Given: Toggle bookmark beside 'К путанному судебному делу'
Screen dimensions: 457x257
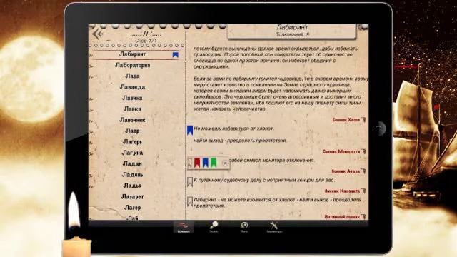Looking at the screenshot, I should (x=190, y=182).
